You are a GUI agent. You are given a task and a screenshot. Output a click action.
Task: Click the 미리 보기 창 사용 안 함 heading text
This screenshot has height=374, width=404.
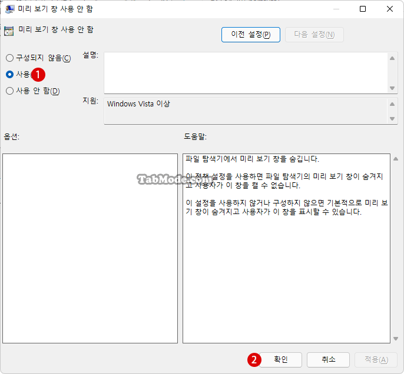[x=55, y=29]
